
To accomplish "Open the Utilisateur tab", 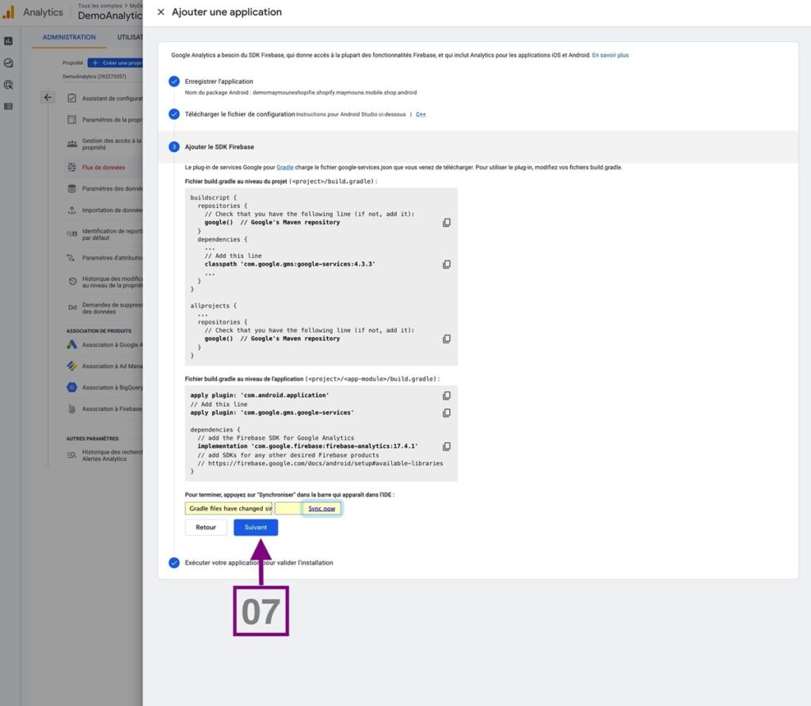I will tap(129, 37).
